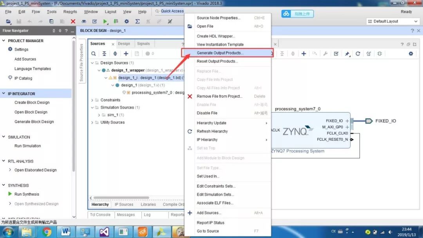Select design_1_wrapper in sources tree
This screenshot has height=238, width=423.
[x=128, y=70]
